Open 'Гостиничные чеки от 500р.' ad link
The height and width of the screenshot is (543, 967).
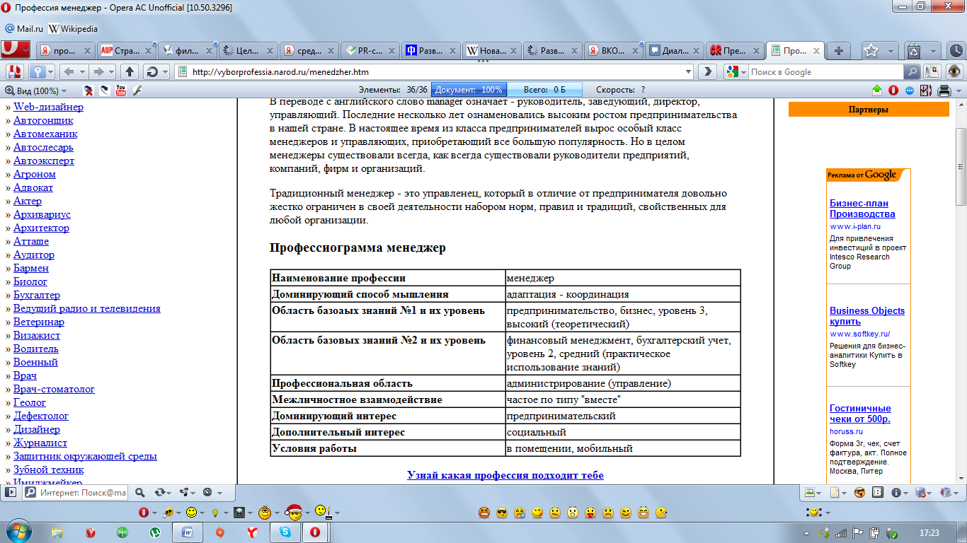click(860, 414)
